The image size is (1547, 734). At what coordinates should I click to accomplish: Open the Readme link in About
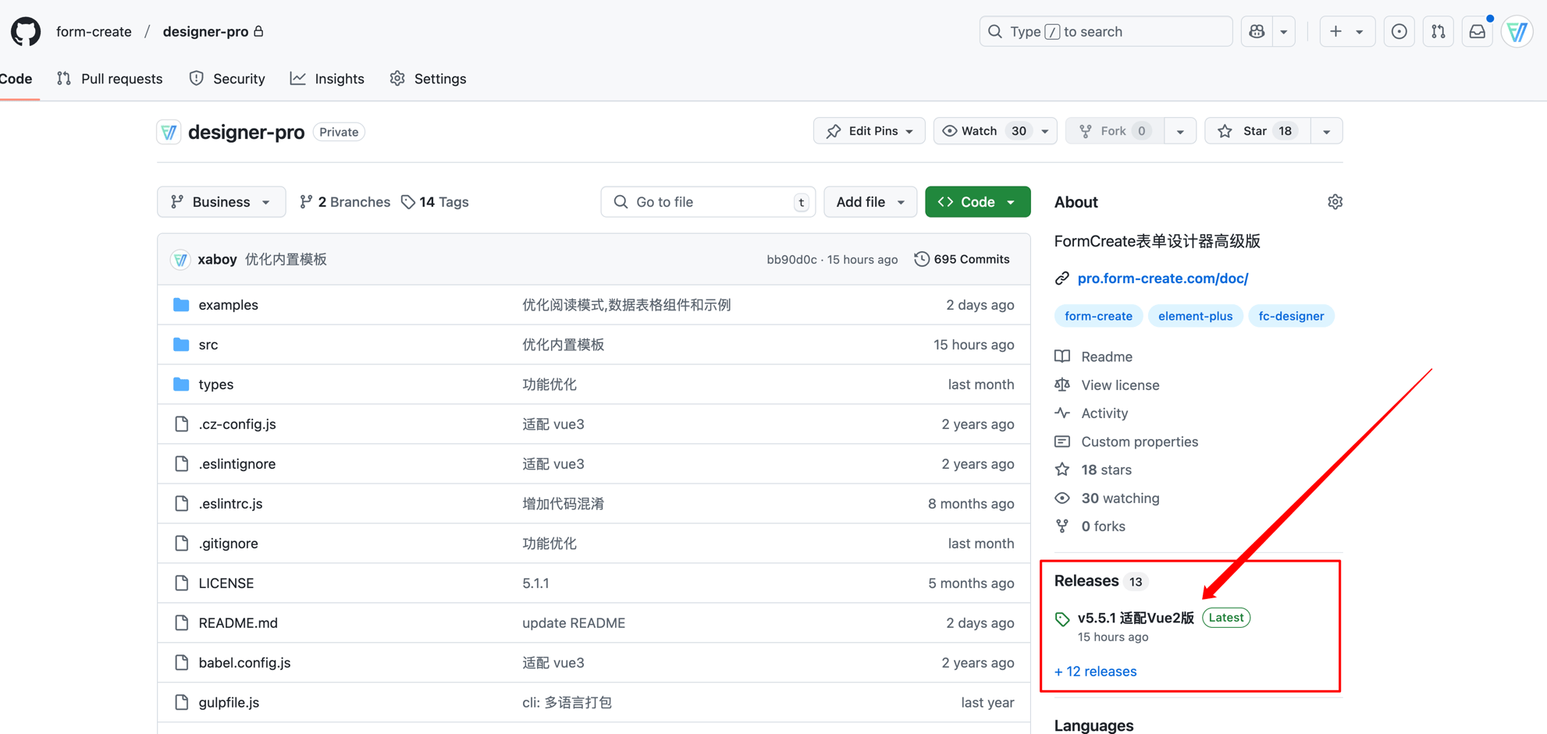click(1094, 356)
